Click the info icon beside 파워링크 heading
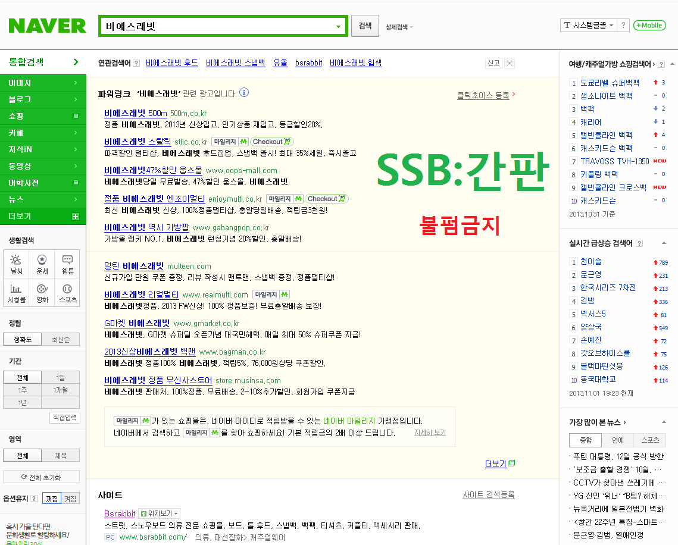 [244, 92]
